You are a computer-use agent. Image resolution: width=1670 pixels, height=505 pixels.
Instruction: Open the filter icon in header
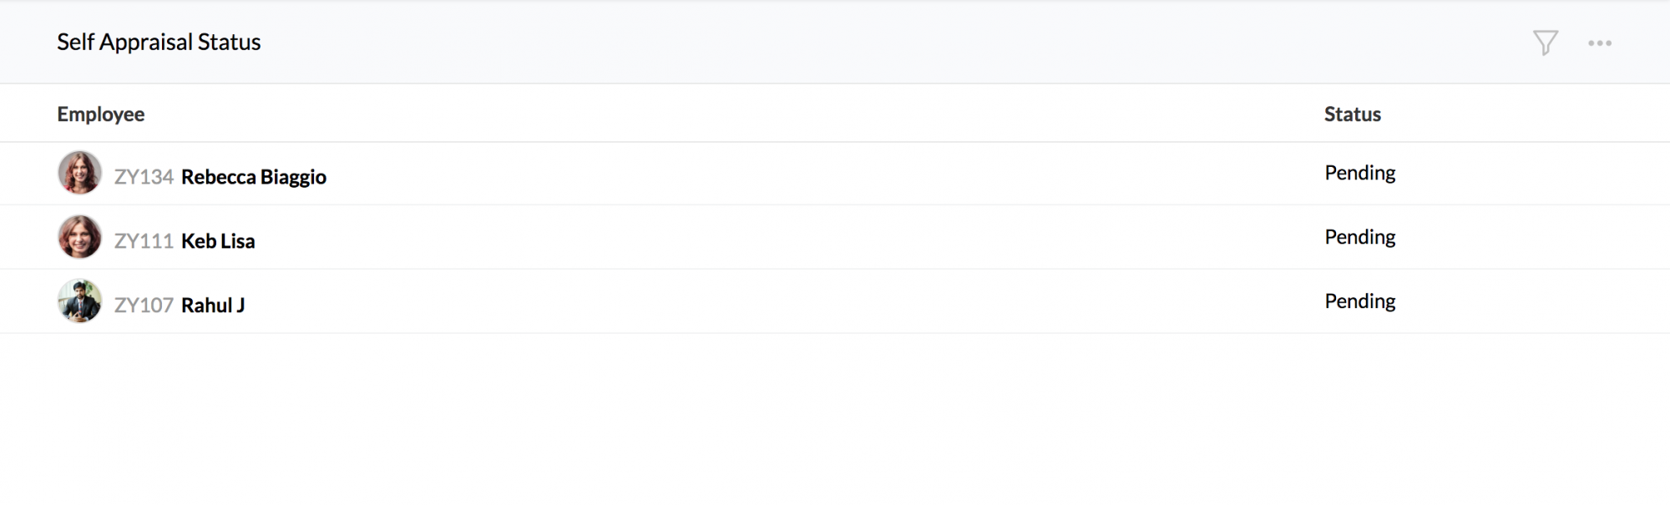(1546, 43)
